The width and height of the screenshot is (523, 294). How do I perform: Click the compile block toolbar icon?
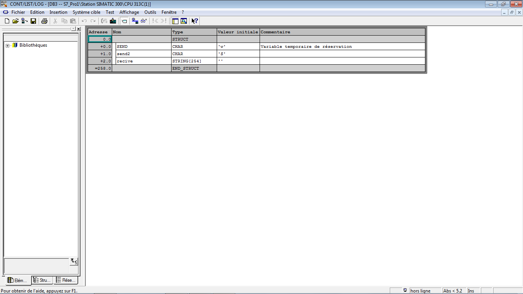tap(104, 21)
